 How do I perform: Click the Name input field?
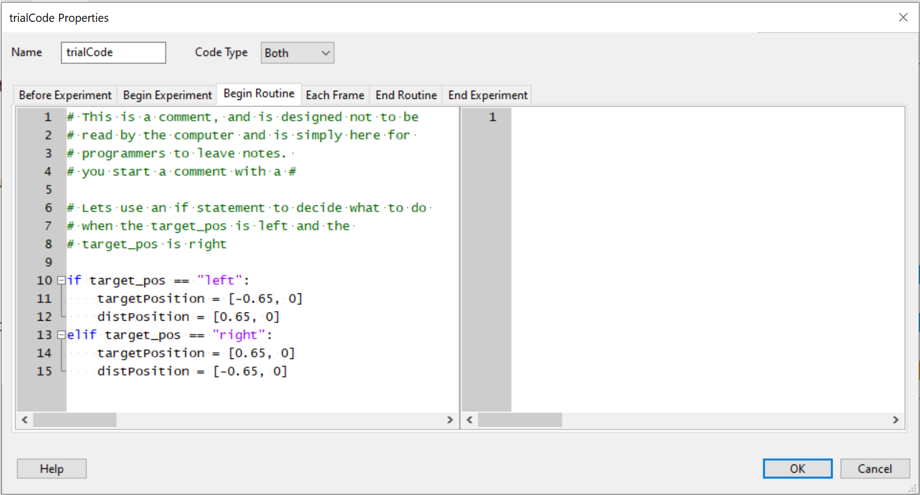pyautogui.click(x=113, y=52)
